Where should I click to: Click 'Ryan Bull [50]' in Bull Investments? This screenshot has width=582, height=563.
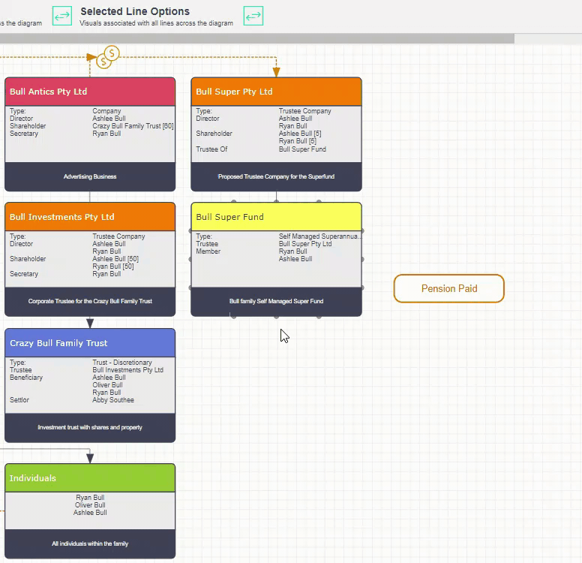112,266
